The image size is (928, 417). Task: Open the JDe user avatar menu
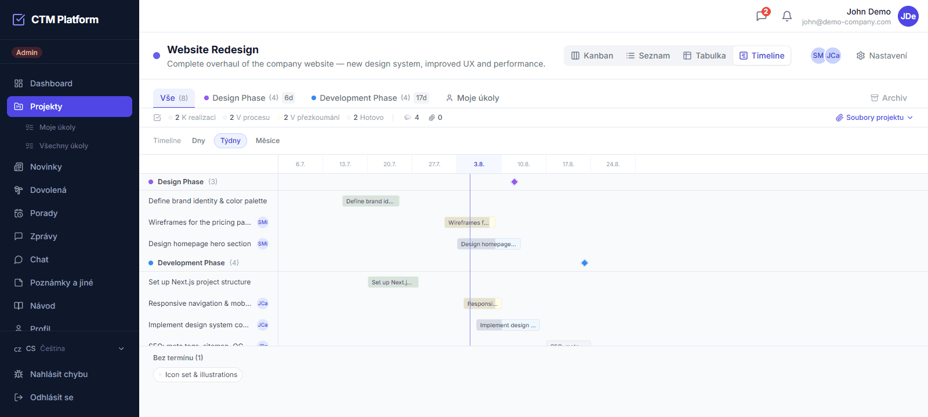pyautogui.click(x=908, y=16)
